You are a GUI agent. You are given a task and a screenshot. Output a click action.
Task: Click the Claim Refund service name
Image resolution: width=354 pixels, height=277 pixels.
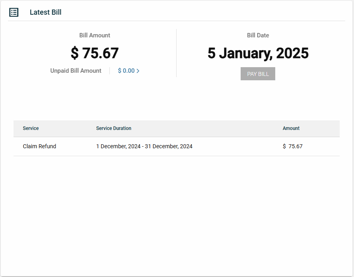coord(39,146)
